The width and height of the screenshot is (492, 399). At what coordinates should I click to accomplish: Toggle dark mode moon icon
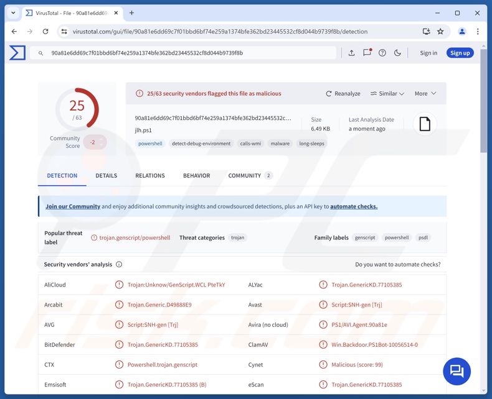398,53
